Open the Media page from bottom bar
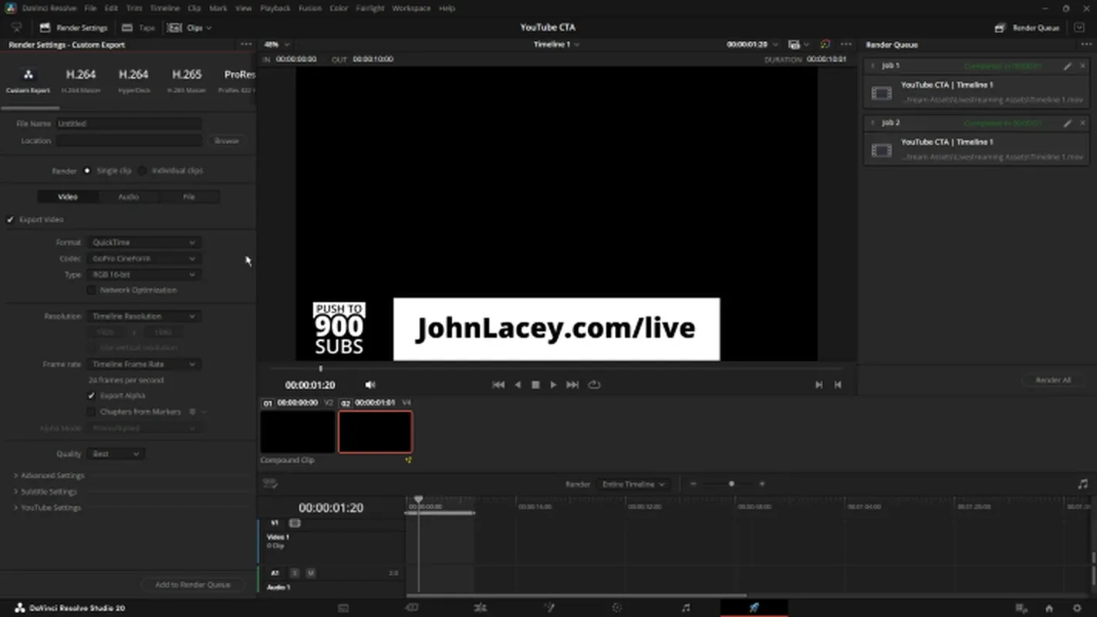Image resolution: width=1097 pixels, height=617 pixels. click(x=343, y=608)
